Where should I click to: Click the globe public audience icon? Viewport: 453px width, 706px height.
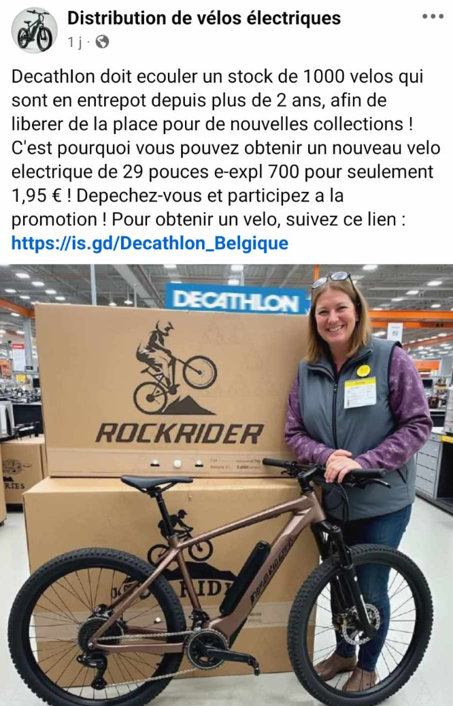[x=103, y=42]
